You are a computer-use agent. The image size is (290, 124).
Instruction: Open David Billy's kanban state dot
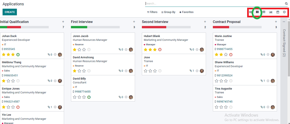tap(126, 97)
